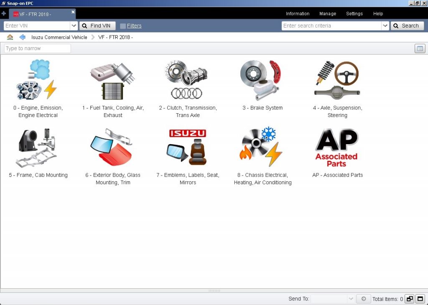This screenshot has width=428, height=305.
Task: Open the Fuel Tank, Cooling, Air, Exhaust category
Action: [113, 79]
